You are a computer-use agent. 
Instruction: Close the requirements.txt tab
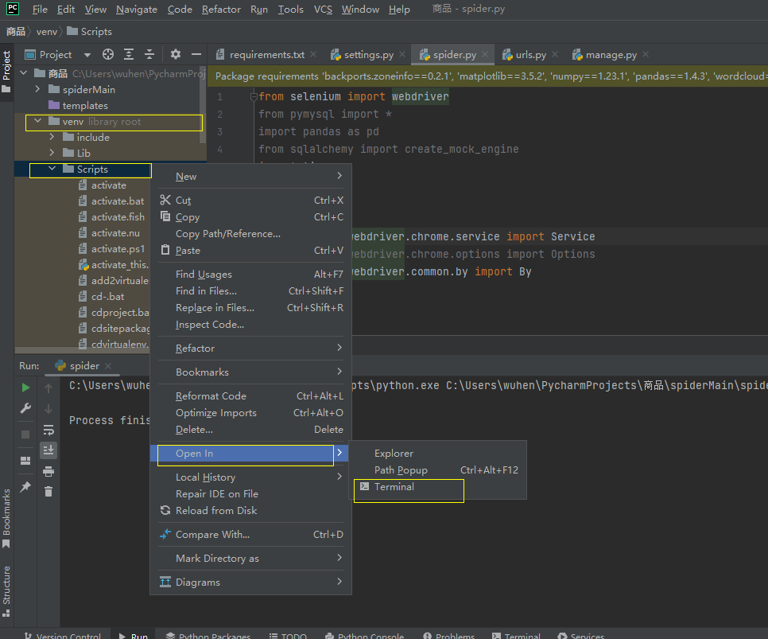(x=313, y=55)
